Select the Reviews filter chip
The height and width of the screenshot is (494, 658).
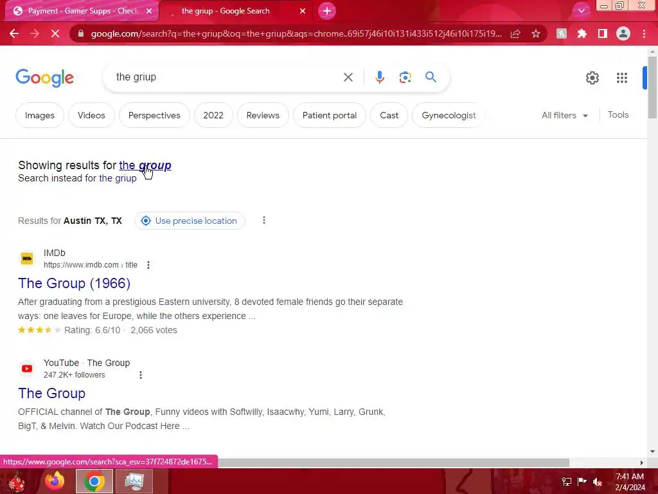[x=263, y=115]
